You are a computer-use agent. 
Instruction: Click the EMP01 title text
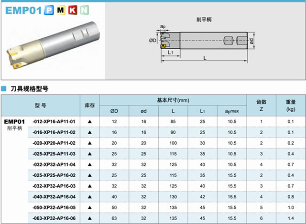point(21,9)
